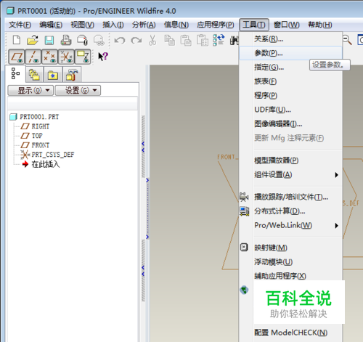Expand the 组件设置(A) submenu arrow
The width and height of the screenshot is (363, 342).
336,175
